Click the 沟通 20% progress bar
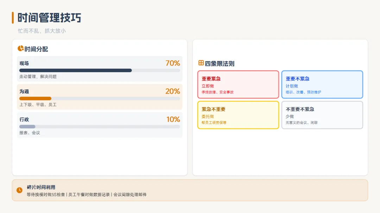The width and height of the screenshot is (380, 213). tap(100, 98)
